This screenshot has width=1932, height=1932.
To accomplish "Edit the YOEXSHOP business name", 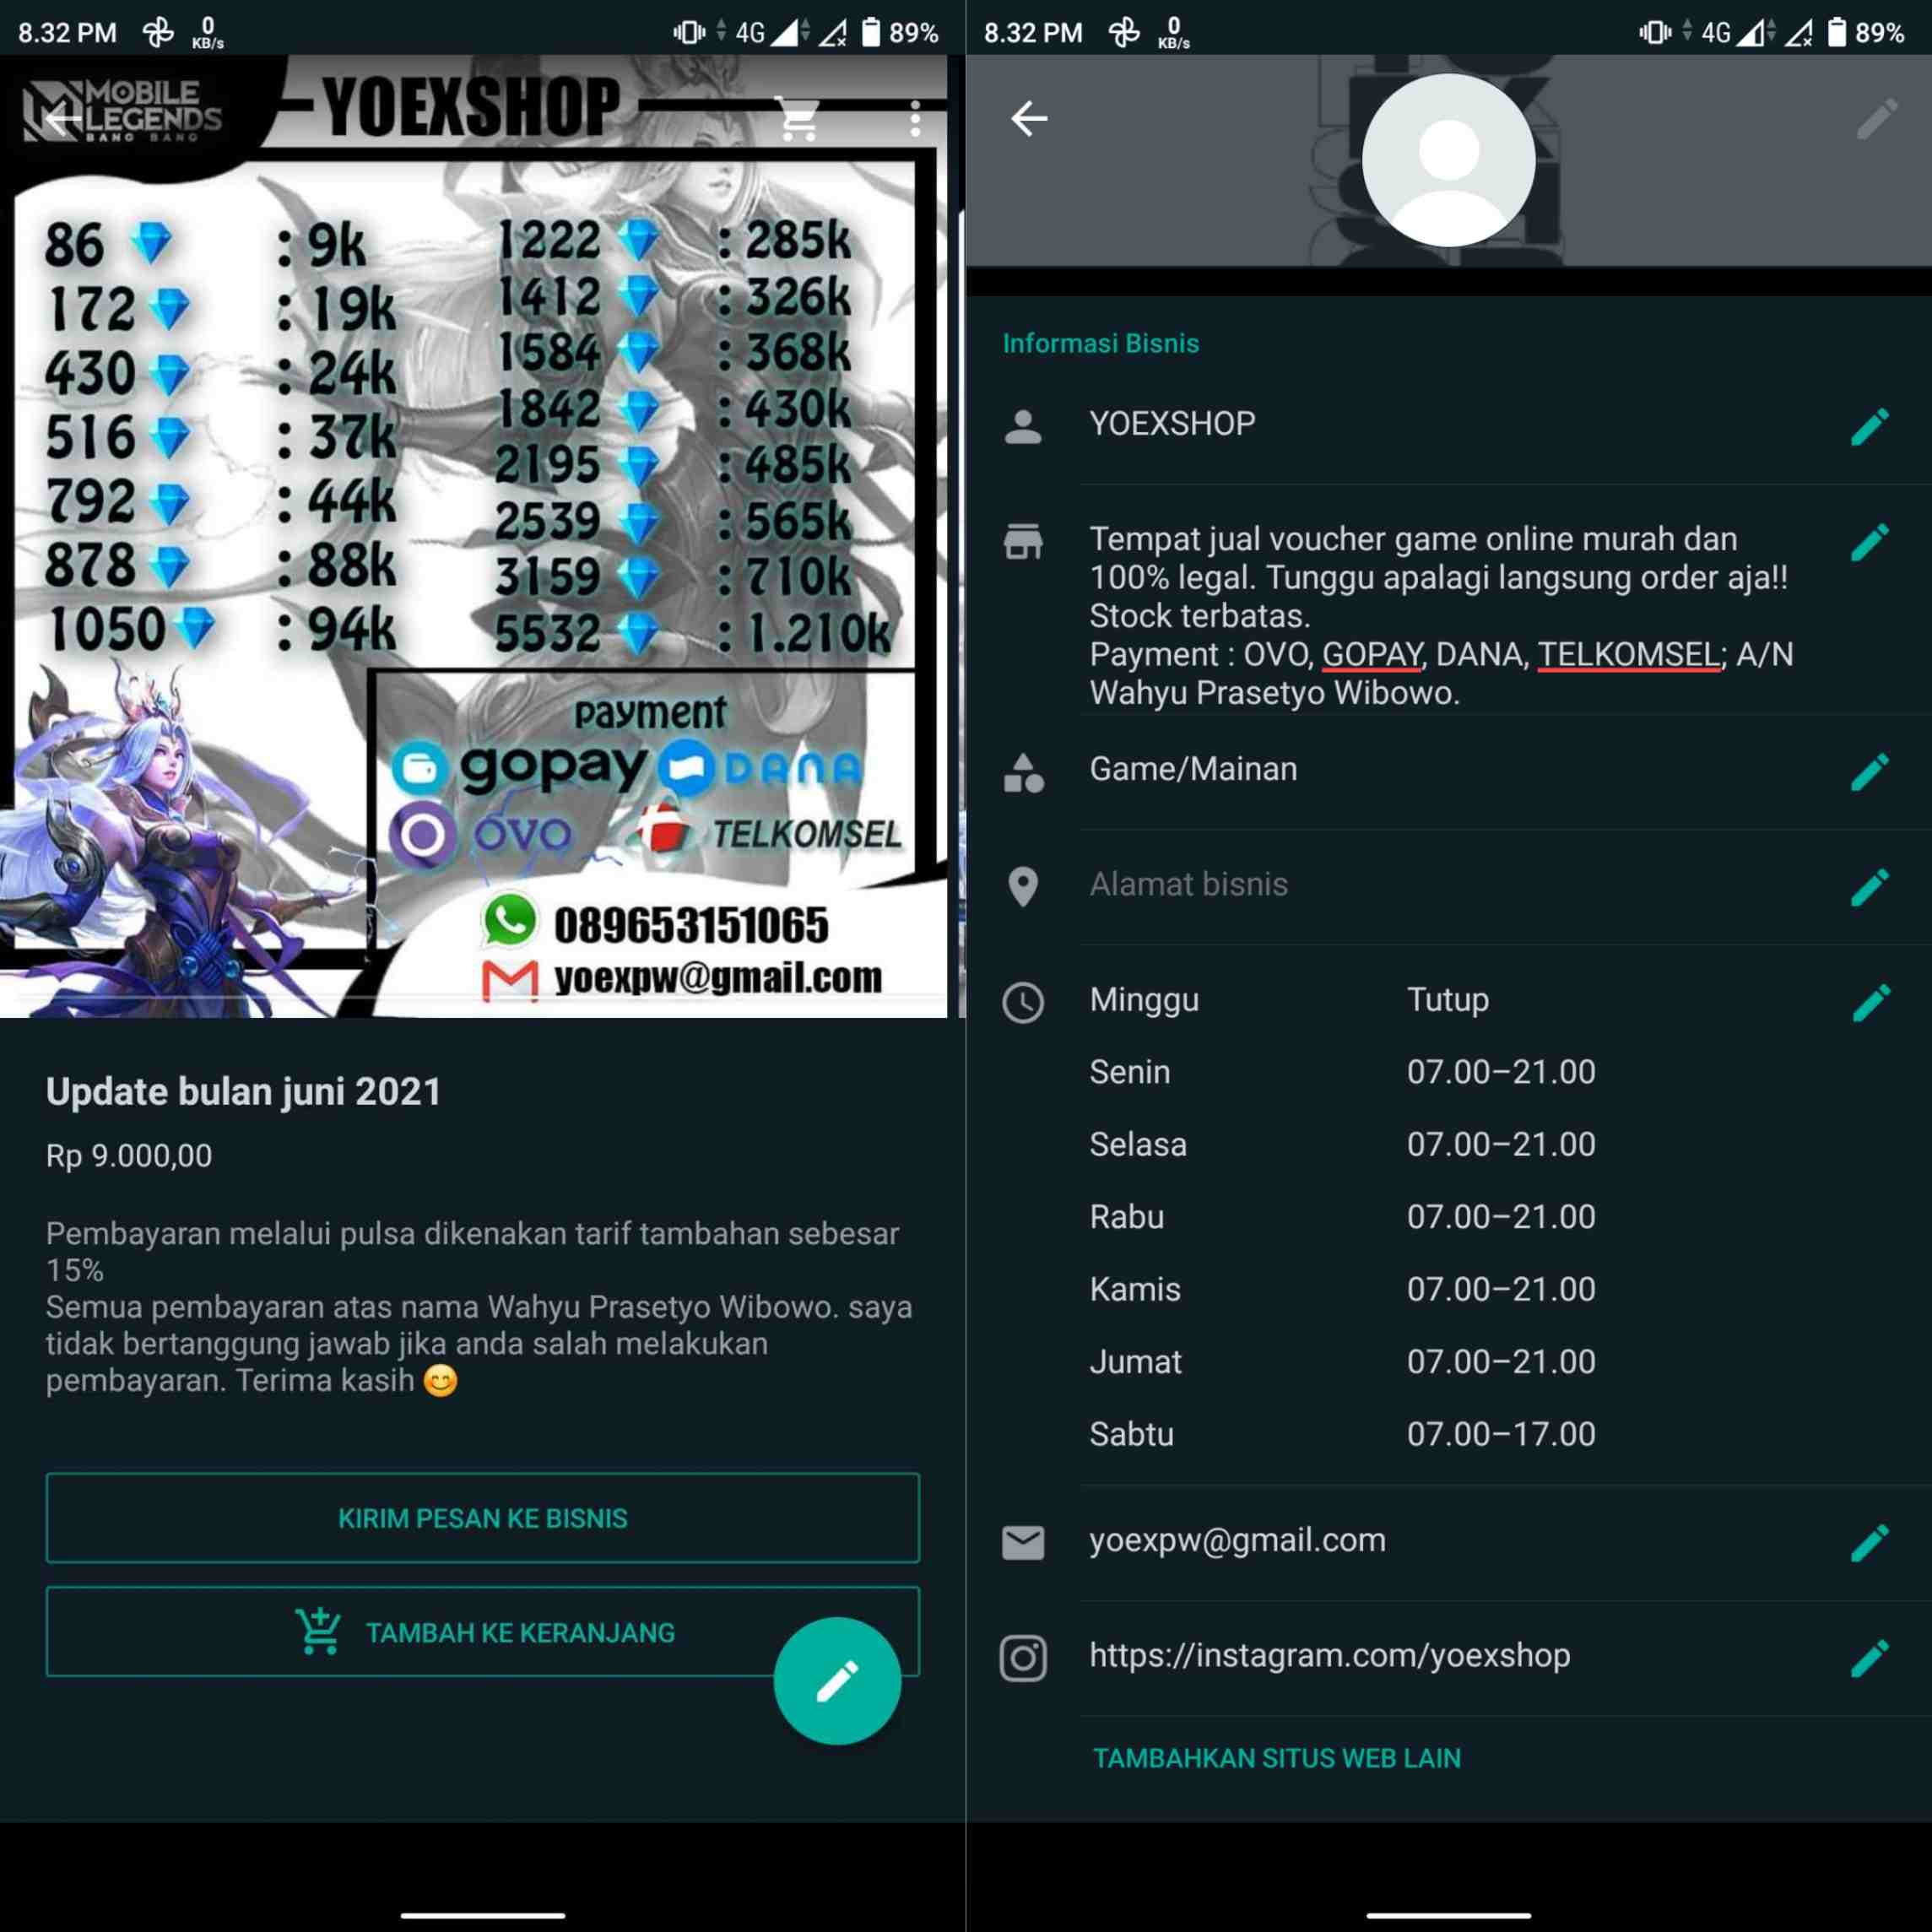I will coord(1869,426).
